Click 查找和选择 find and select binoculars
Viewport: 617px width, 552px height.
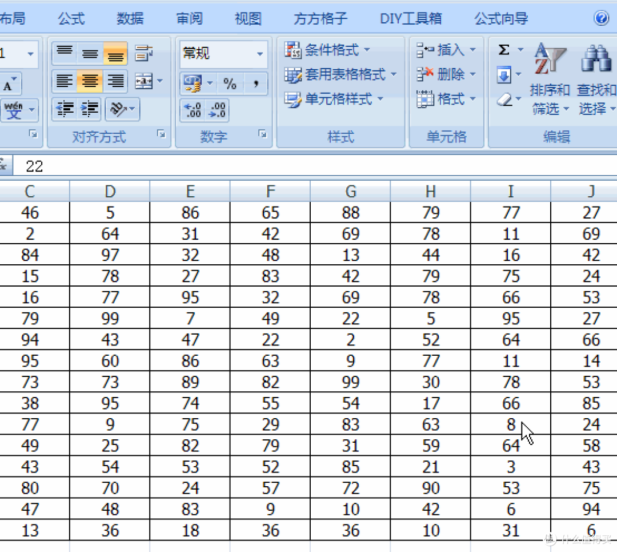pyautogui.click(x=596, y=79)
